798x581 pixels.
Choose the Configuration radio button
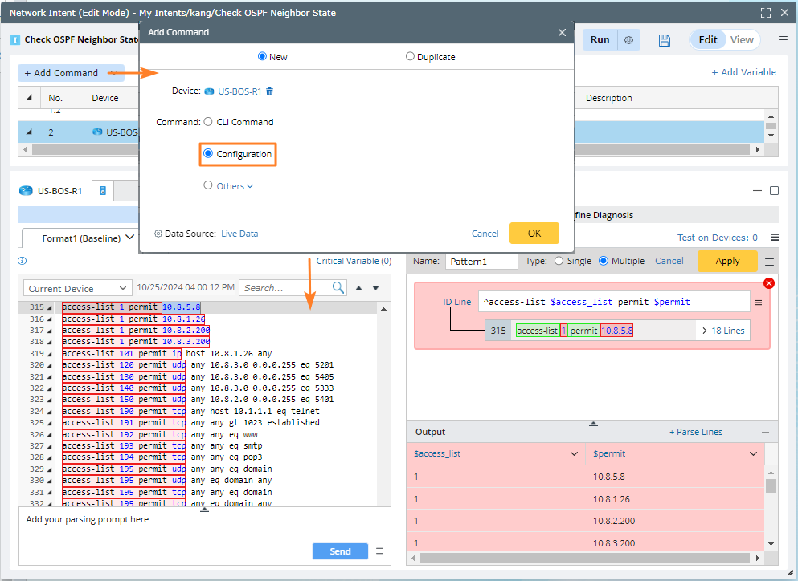click(207, 153)
